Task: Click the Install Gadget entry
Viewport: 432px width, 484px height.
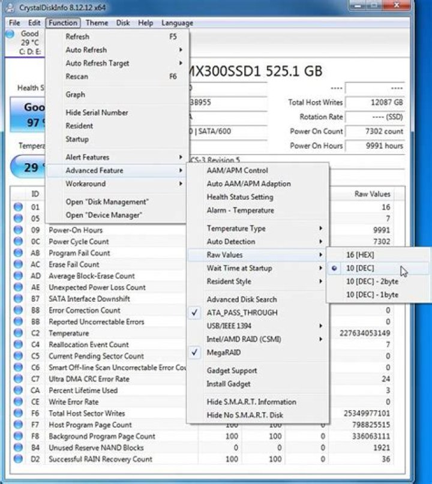Action: pos(258,384)
